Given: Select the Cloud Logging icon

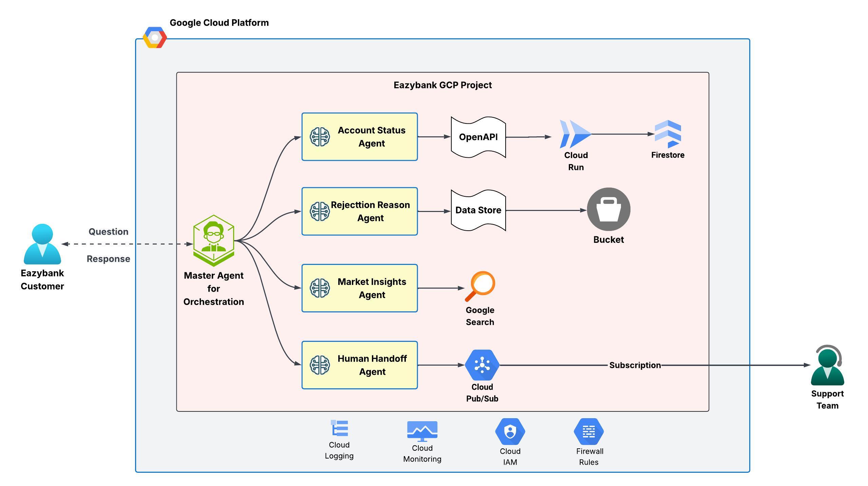Looking at the screenshot, I should (339, 428).
